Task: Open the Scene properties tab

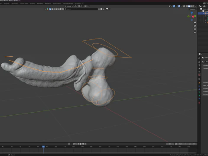Action: pyautogui.click(x=199, y=71)
